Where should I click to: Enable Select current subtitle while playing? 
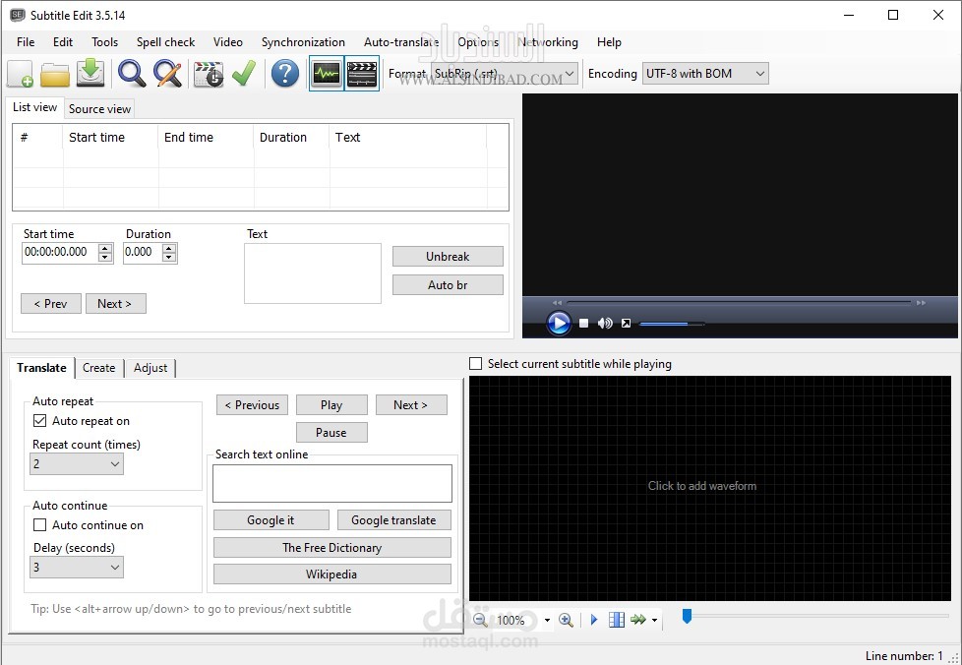point(476,364)
